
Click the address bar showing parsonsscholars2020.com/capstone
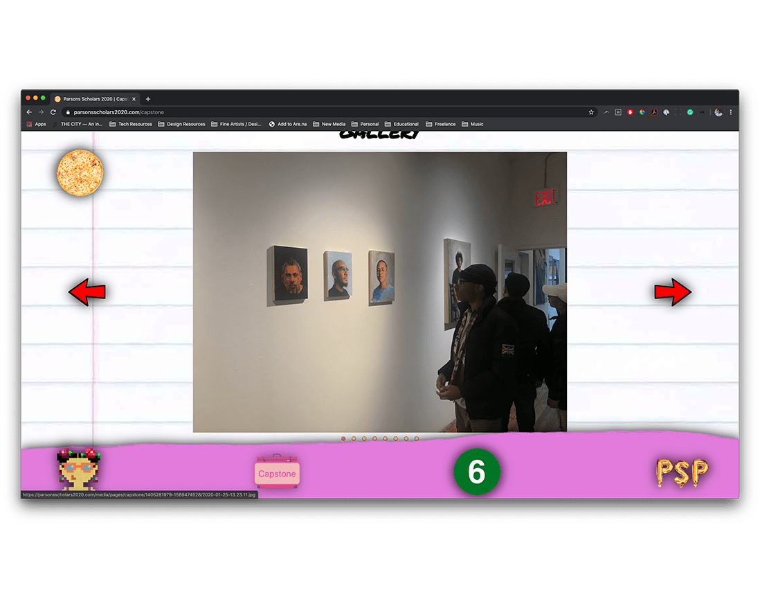[329, 112]
